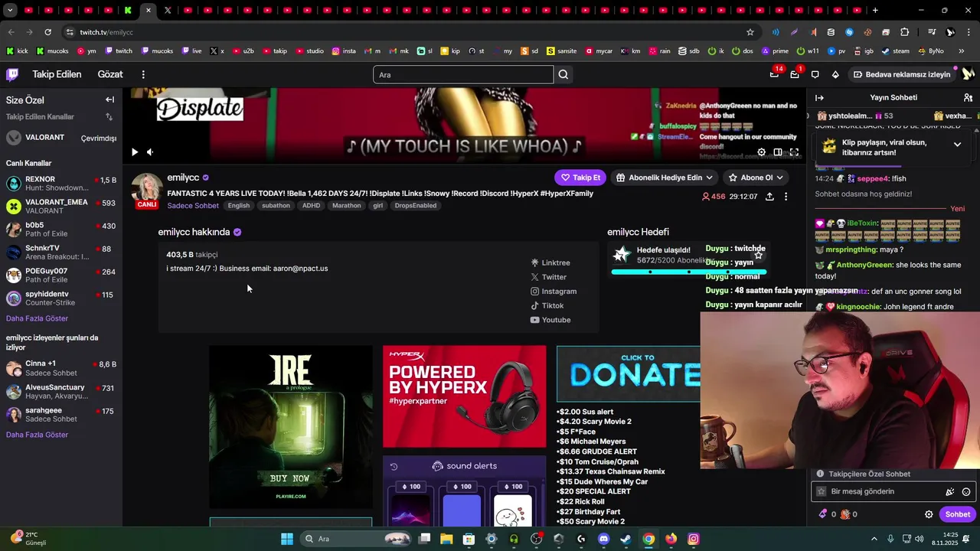Image resolution: width=980 pixels, height=551 pixels.
Task: Open the emote picker in chat
Action: pyautogui.click(x=966, y=492)
